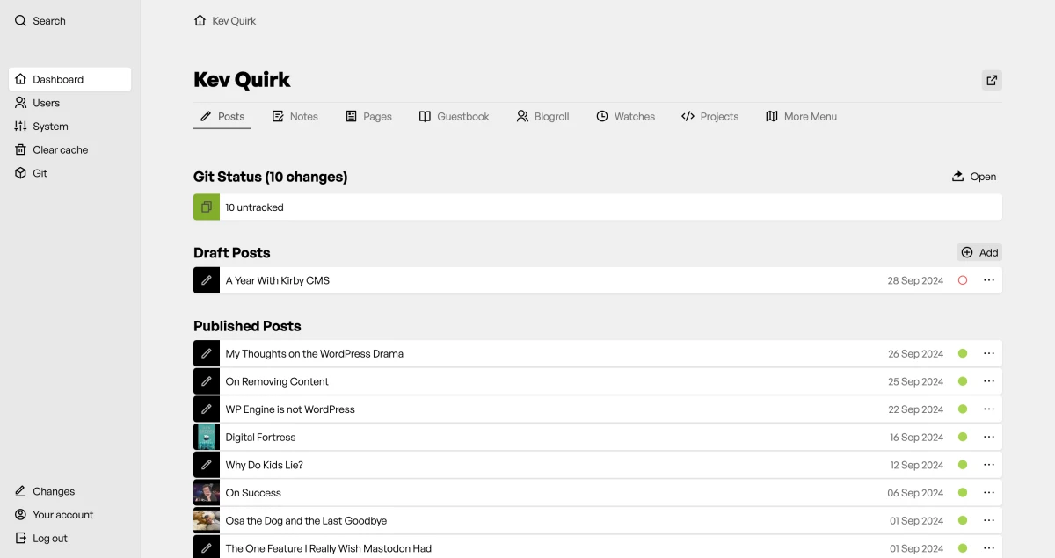Click the System sliders icon
Image resolution: width=1055 pixels, height=558 pixels.
tap(21, 127)
